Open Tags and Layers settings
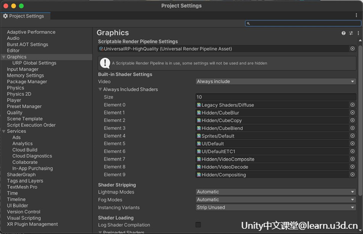The height and width of the screenshot is (234, 363). pyautogui.click(x=25, y=181)
